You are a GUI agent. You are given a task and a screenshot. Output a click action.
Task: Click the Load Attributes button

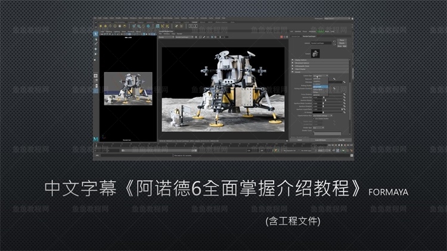321,140
